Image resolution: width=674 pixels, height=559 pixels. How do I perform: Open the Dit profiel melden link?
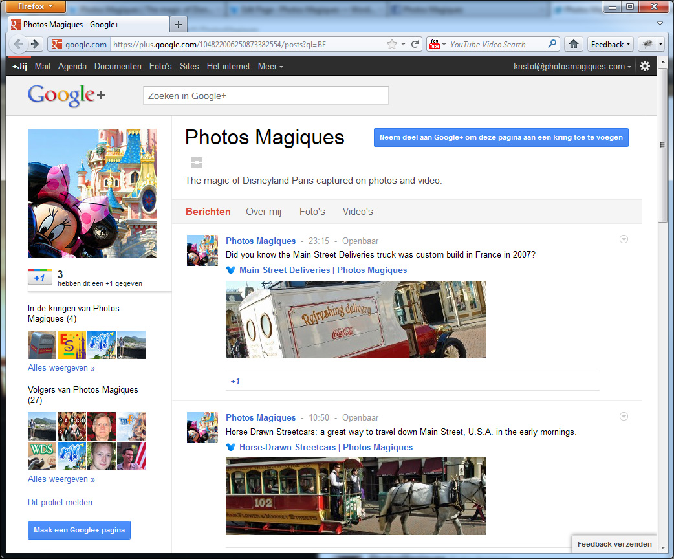(60, 502)
